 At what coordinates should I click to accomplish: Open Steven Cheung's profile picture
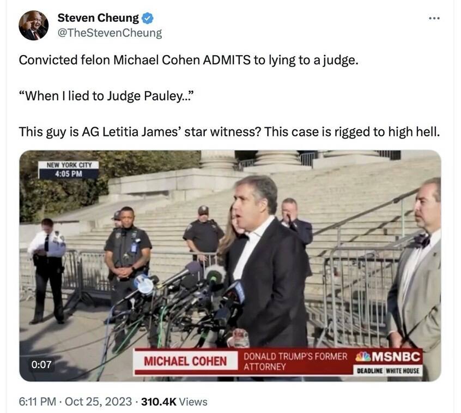(x=34, y=25)
